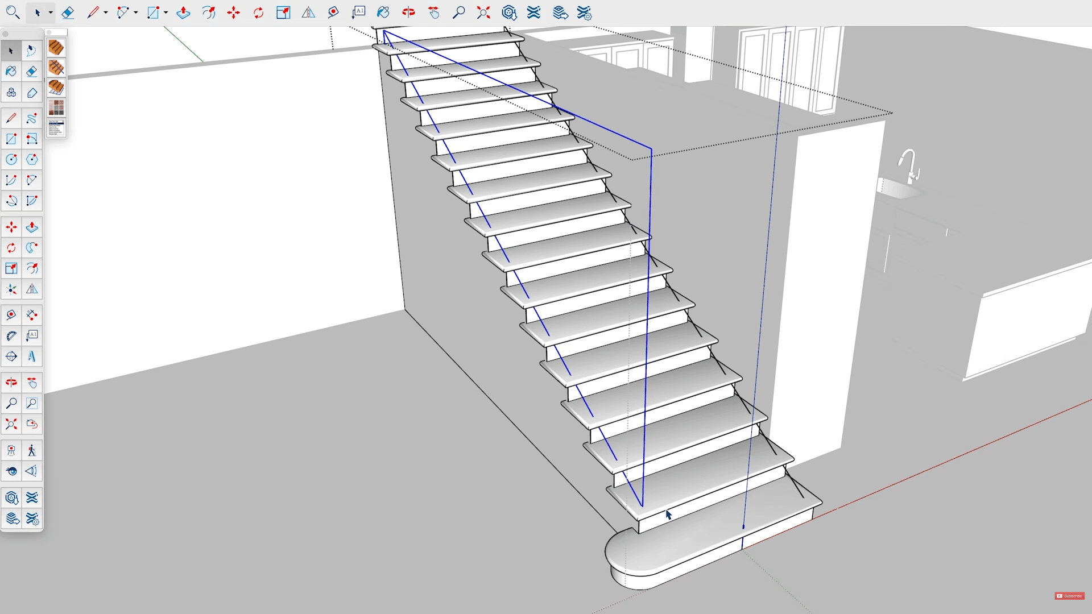
Task: Choose the Rotate tool in left toolset
Action: pyautogui.click(x=11, y=248)
